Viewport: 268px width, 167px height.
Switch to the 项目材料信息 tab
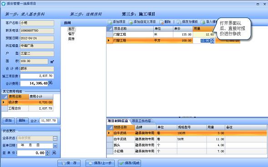click(x=118, y=121)
